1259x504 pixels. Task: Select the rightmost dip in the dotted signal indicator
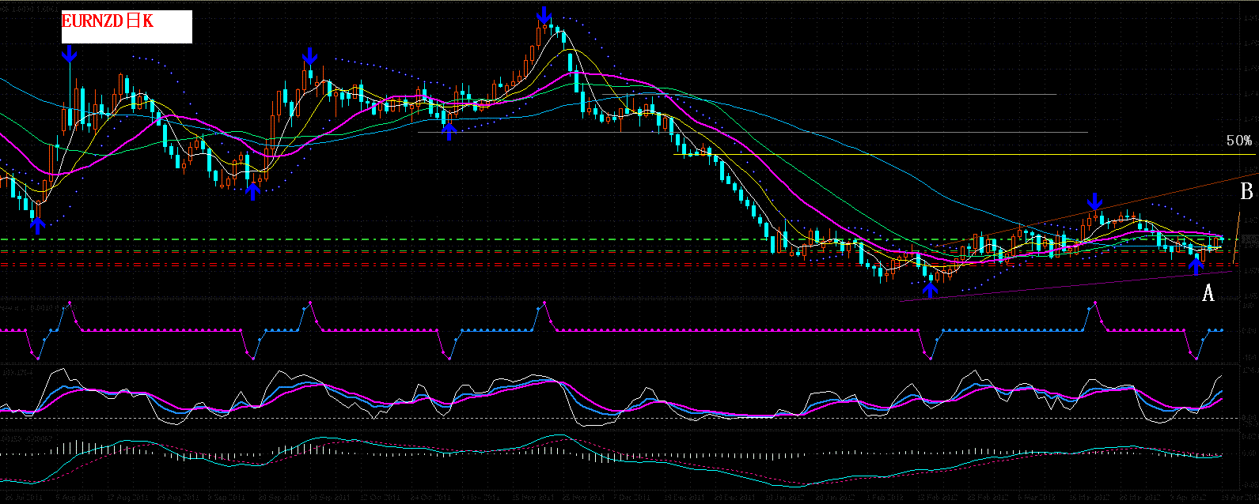coord(1196,358)
